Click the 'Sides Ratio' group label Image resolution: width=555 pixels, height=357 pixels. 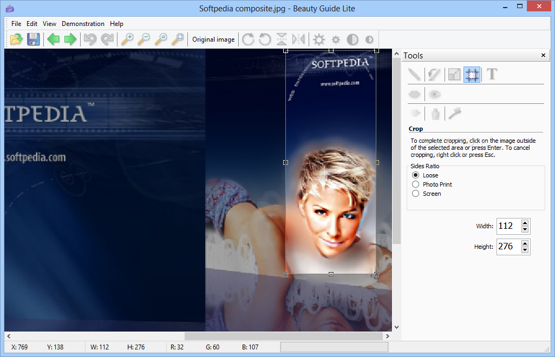tap(425, 166)
